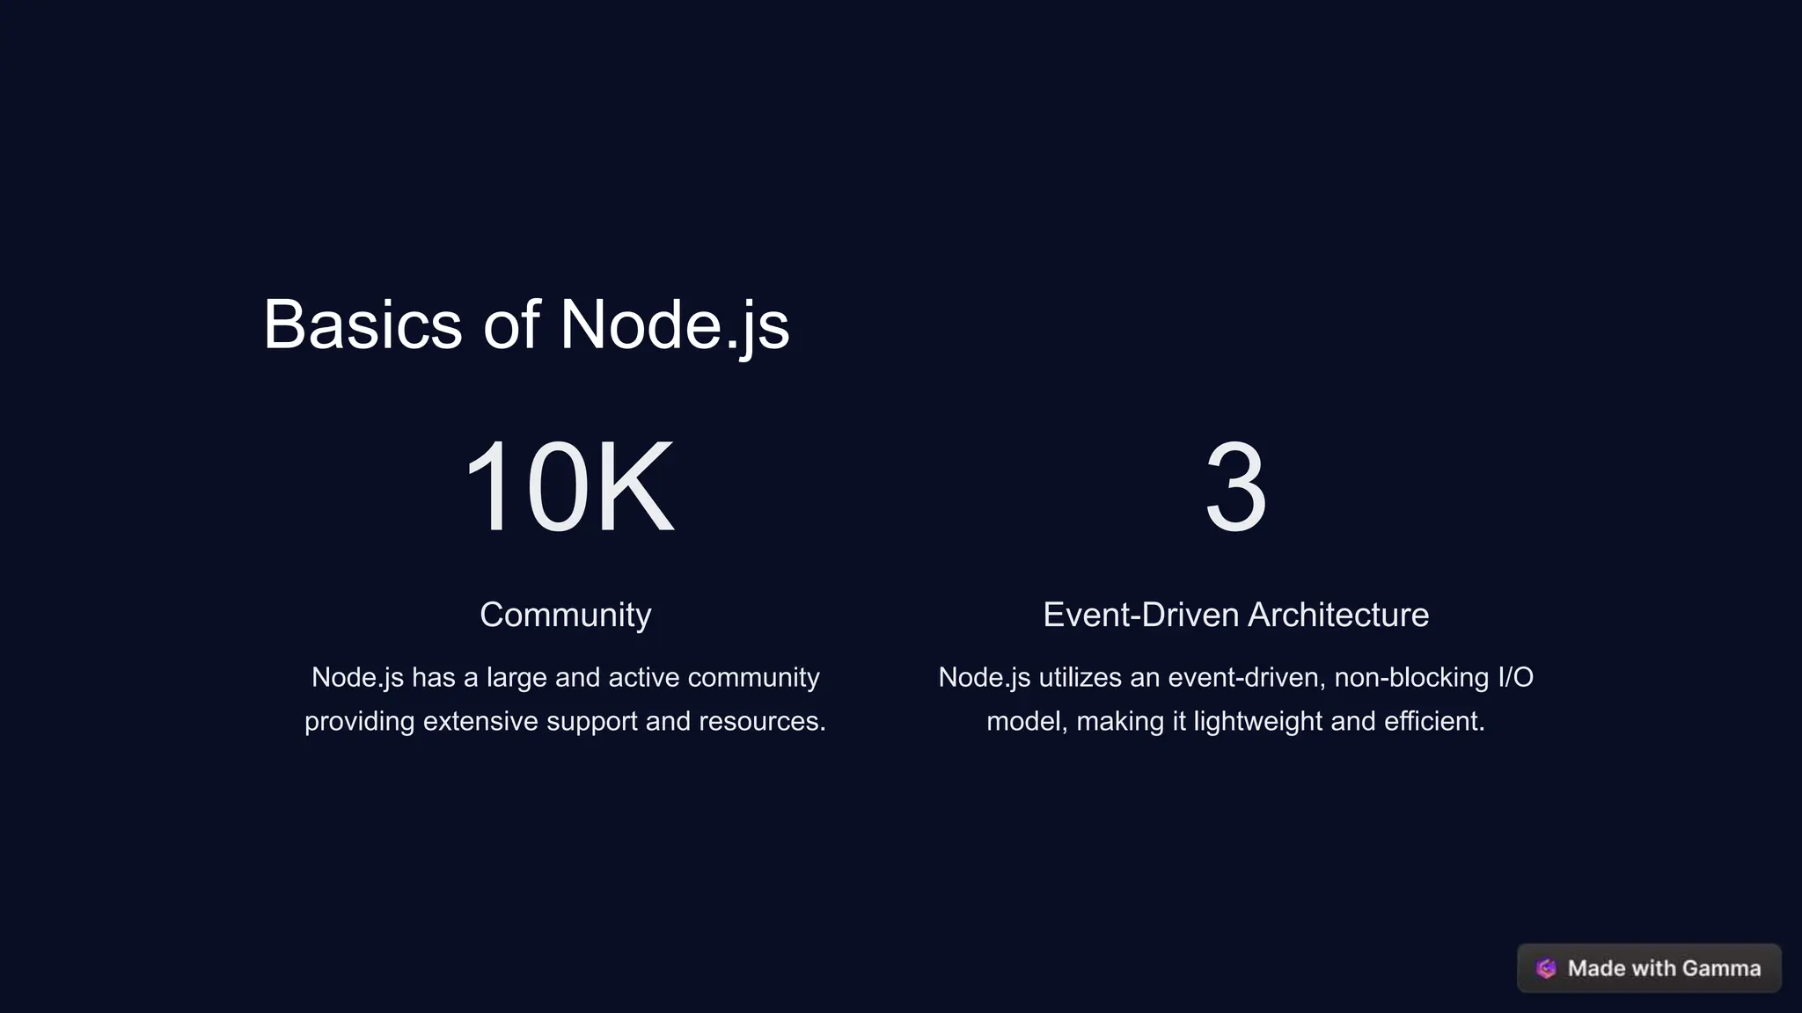Select the large number 3
Image resolution: width=1802 pixels, height=1013 pixels.
point(1235,487)
